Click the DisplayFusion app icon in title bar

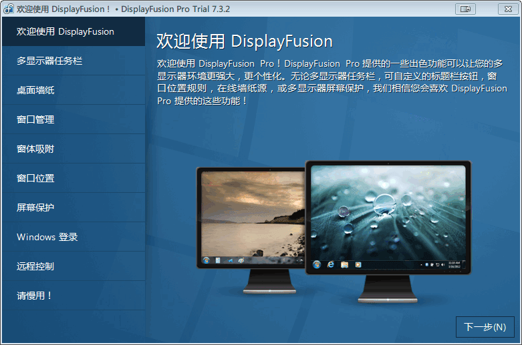coord(8,9)
